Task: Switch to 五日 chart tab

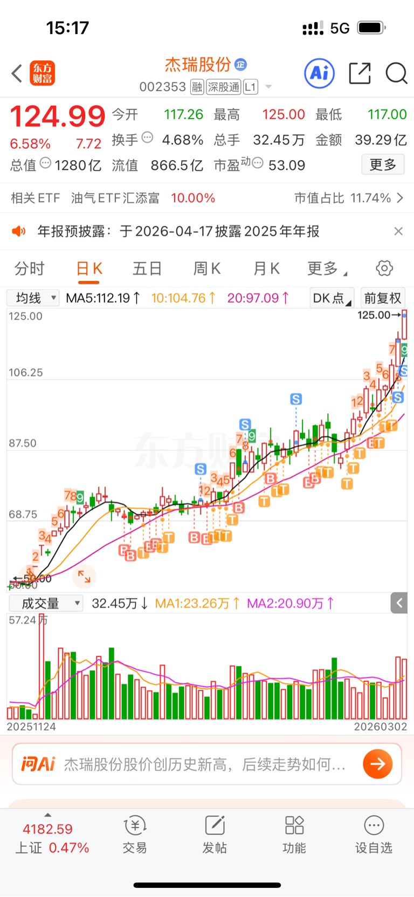Action: pyautogui.click(x=147, y=268)
